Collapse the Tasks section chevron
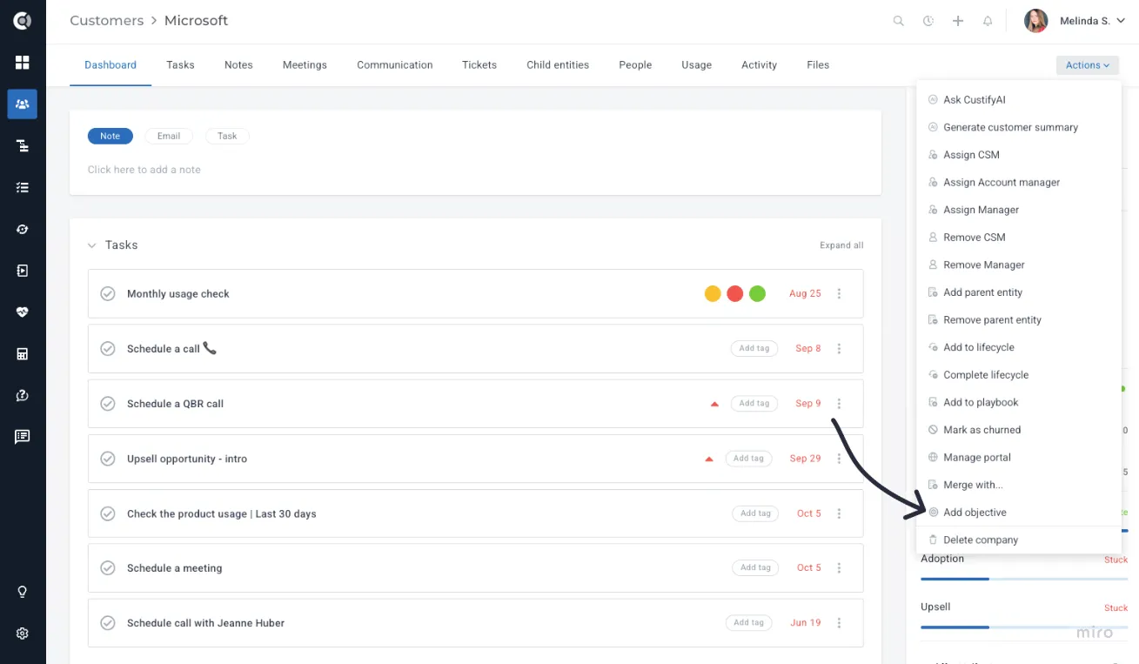Image resolution: width=1139 pixels, height=664 pixels. click(91, 245)
